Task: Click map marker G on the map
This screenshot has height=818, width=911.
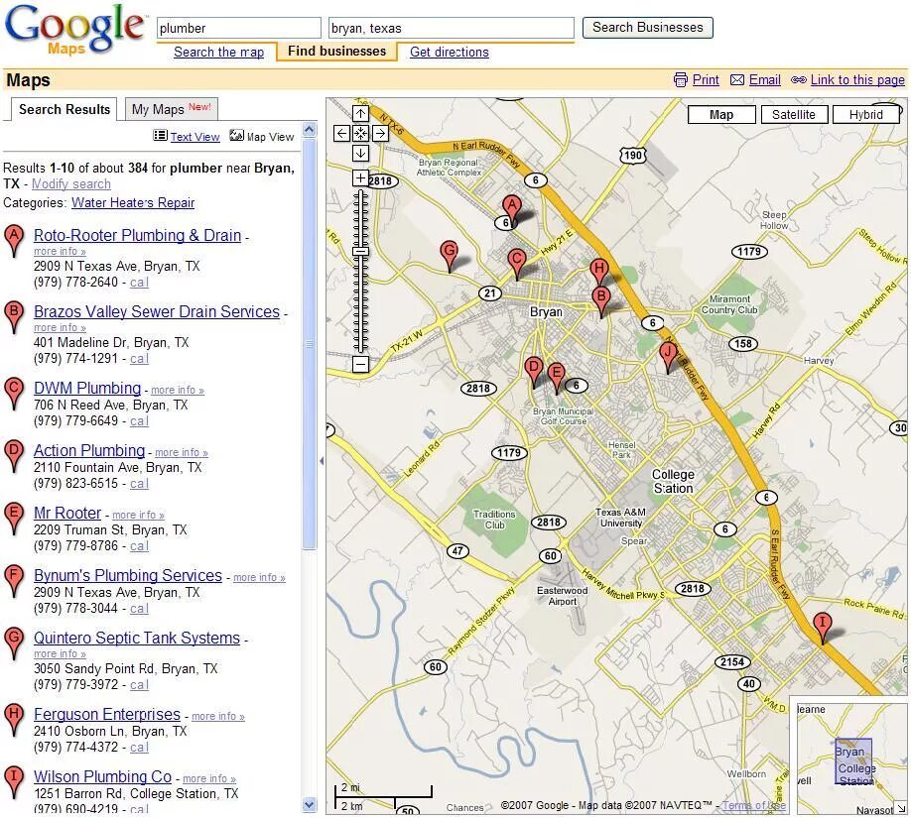Action: point(450,257)
